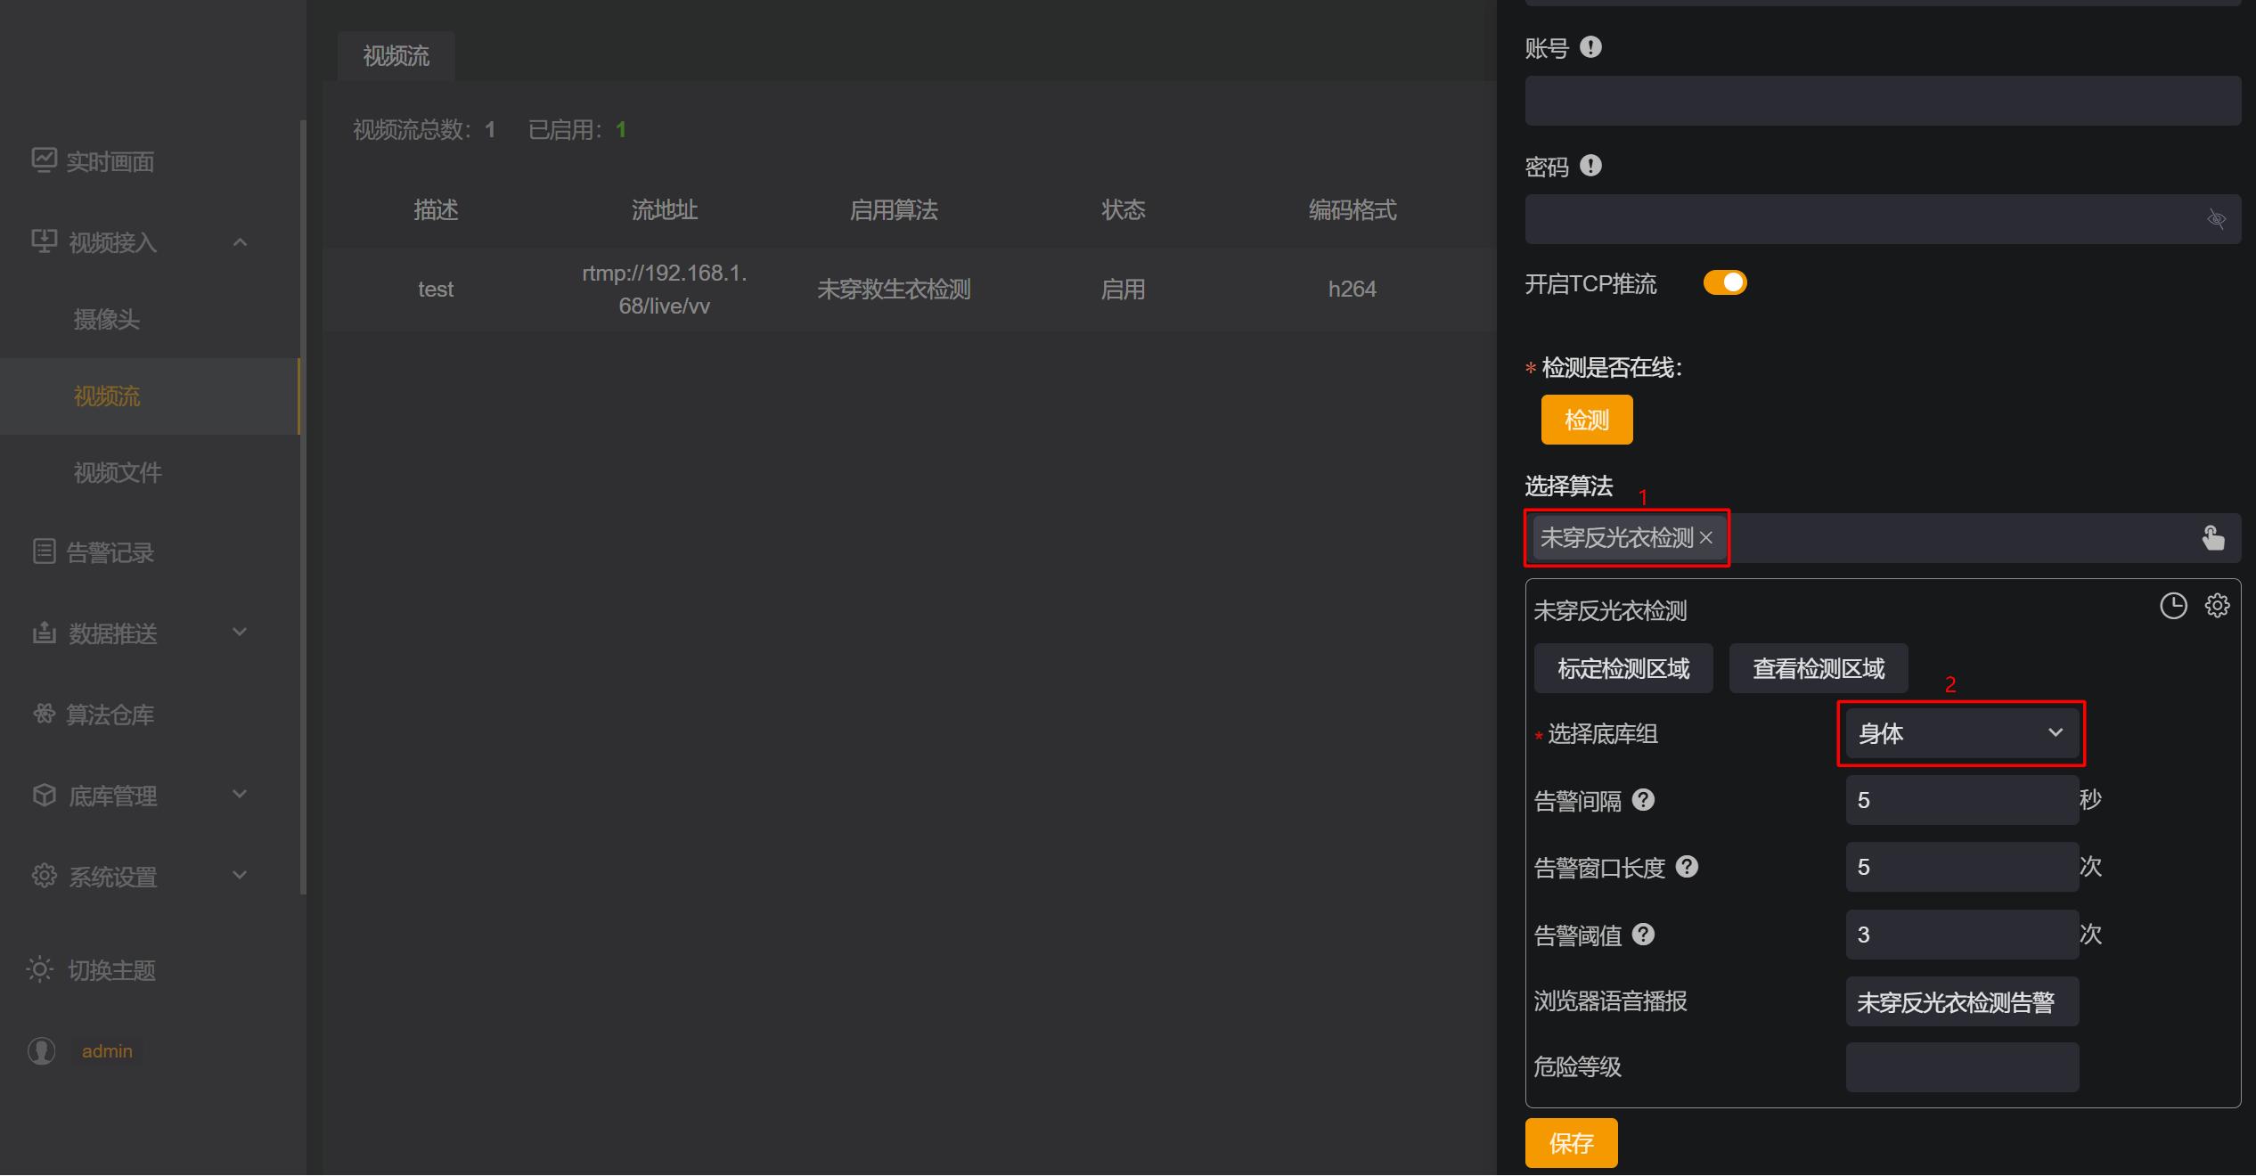This screenshot has height=1176, width=2256.
Task: Click the info icon next to 账号
Action: [x=1590, y=47]
